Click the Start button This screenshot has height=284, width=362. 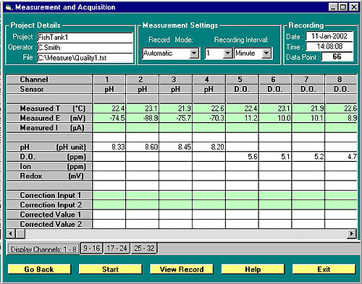[x=110, y=269]
